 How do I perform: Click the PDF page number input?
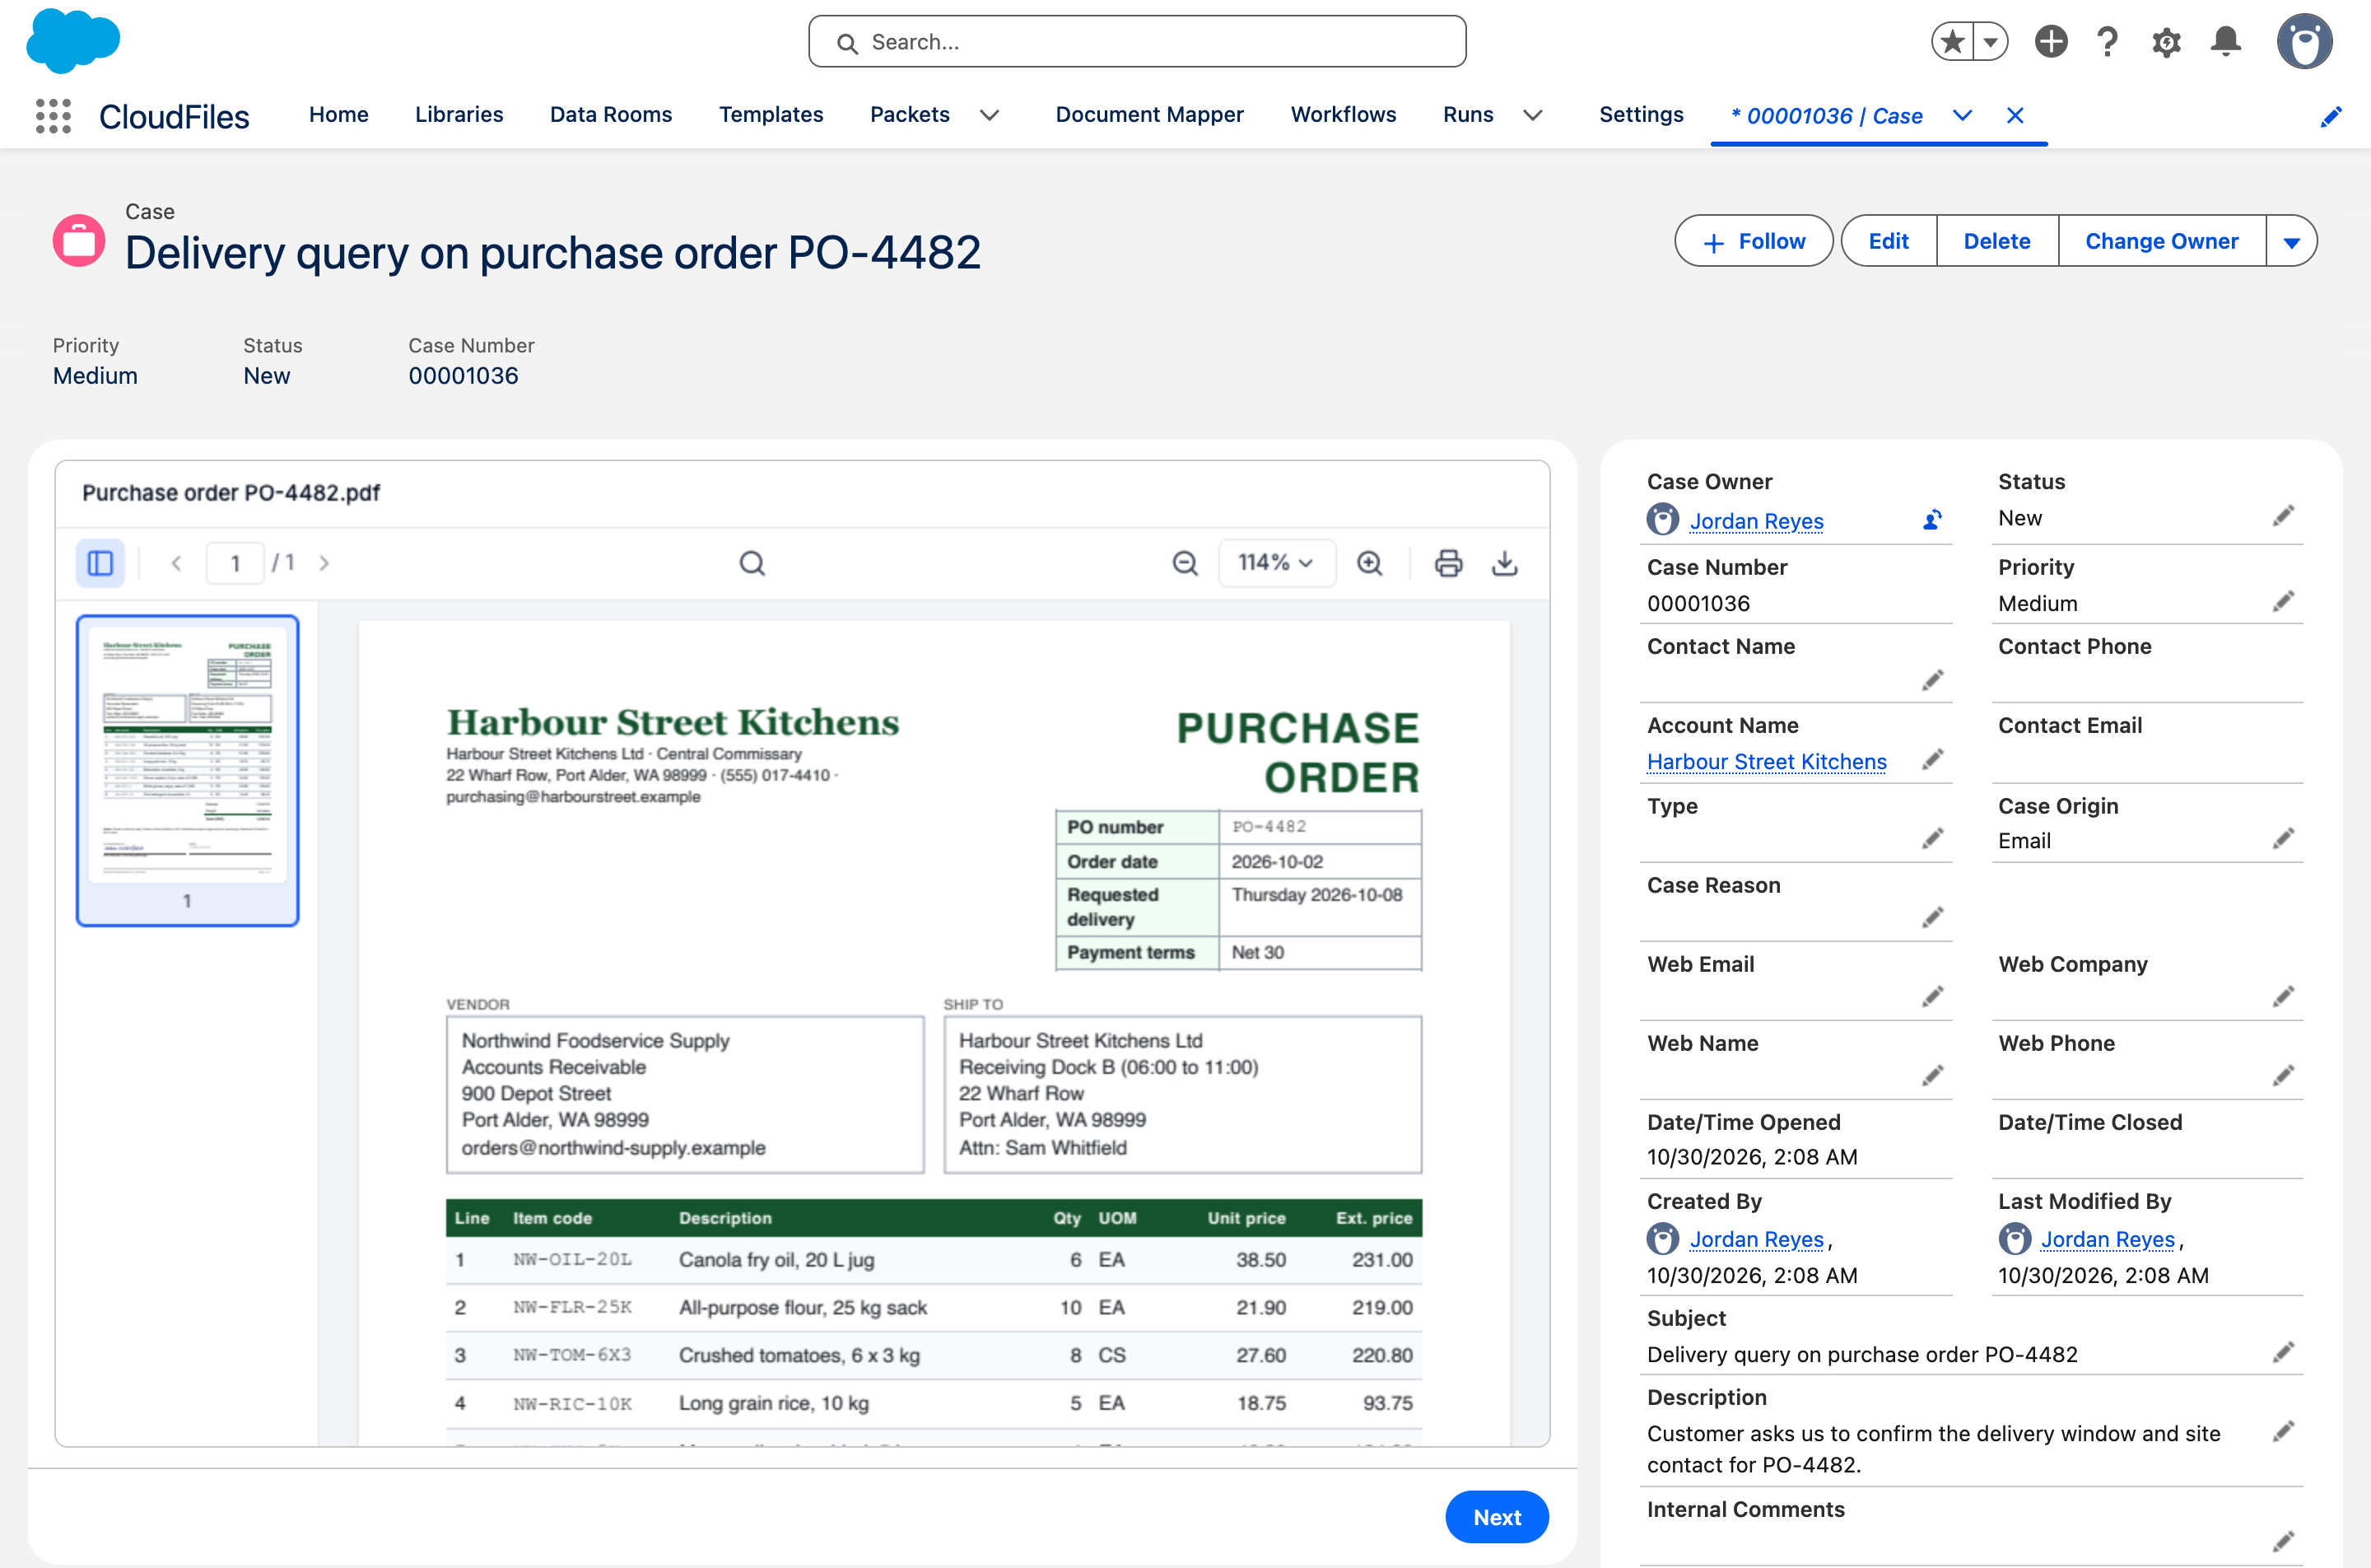click(235, 563)
